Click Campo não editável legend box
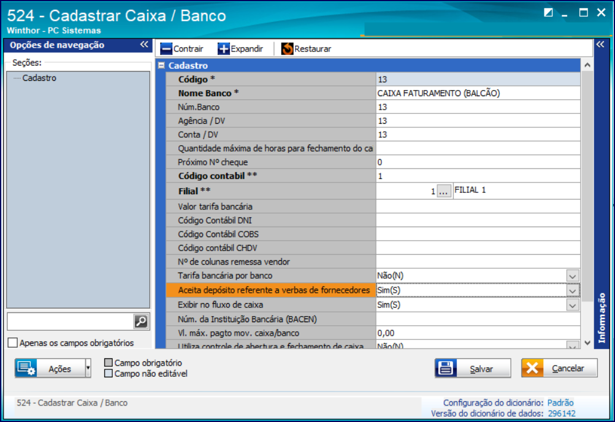615x422 pixels. point(109,374)
